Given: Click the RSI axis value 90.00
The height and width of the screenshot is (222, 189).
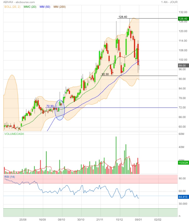Looking at the screenshot, I should [182, 178].
